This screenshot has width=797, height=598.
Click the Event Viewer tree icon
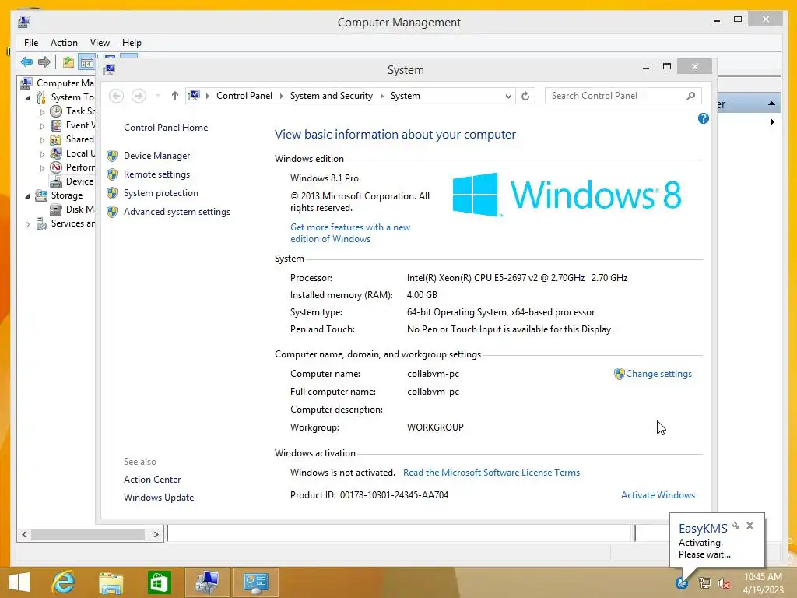(x=56, y=125)
